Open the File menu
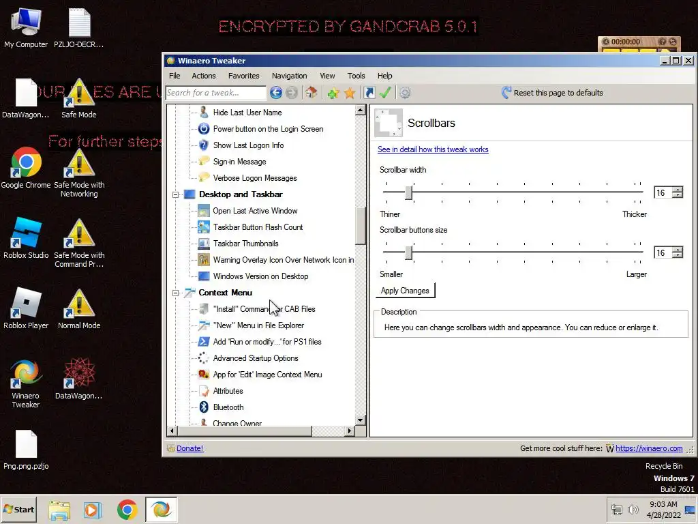The width and height of the screenshot is (698, 524). point(174,76)
